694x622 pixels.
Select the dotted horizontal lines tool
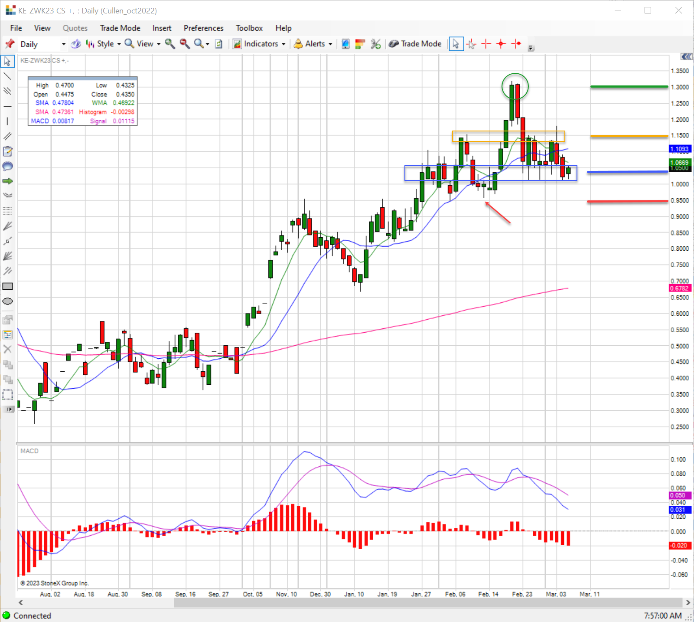[7, 211]
